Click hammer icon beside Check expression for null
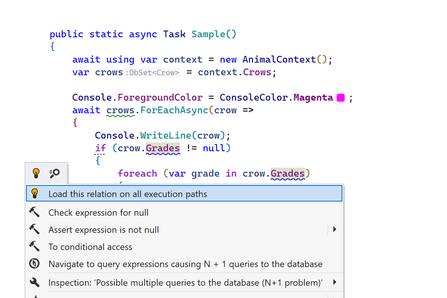This screenshot has width=447, height=298. (x=34, y=212)
